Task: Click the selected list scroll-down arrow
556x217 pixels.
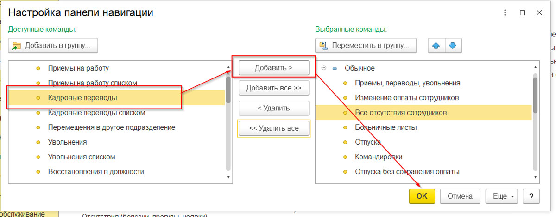Action: pos(535,177)
